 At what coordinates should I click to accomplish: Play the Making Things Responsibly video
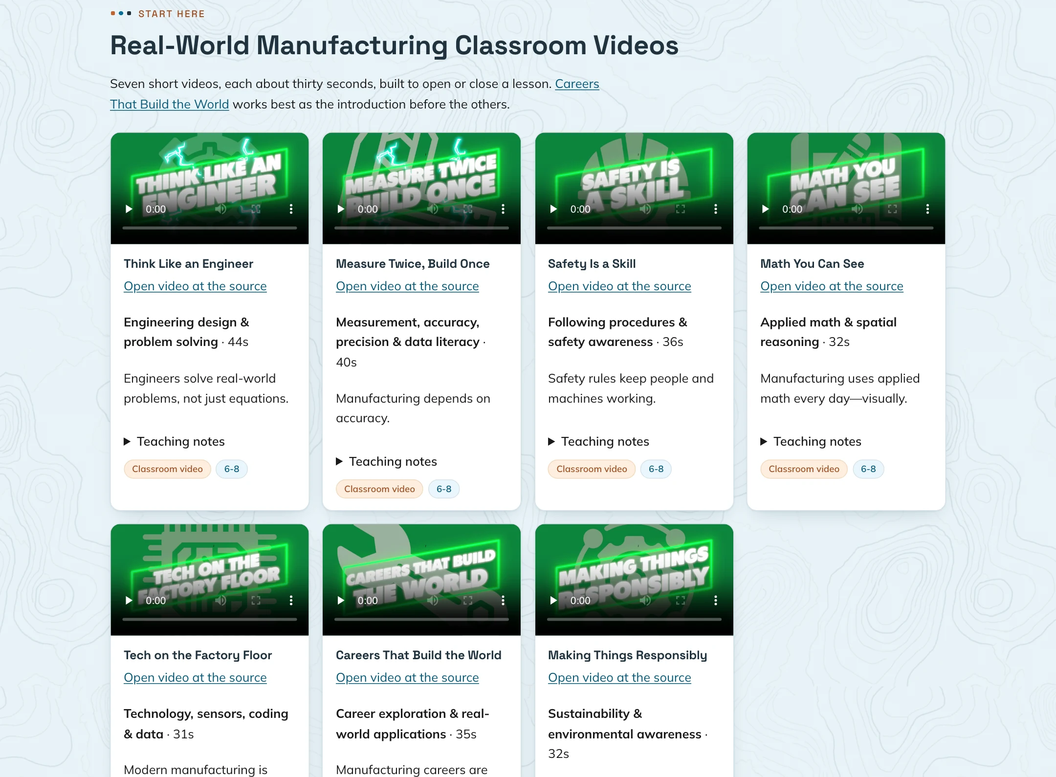click(x=553, y=600)
